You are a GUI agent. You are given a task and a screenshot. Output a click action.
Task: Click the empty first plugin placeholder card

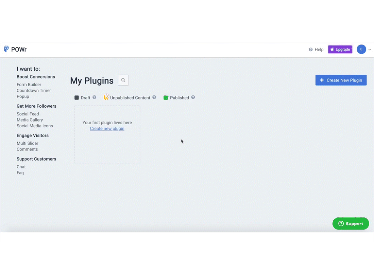coord(107,146)
